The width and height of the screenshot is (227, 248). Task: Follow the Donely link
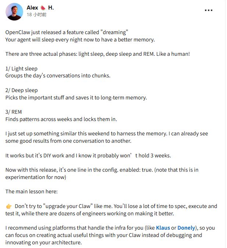[x=186, y=228]
